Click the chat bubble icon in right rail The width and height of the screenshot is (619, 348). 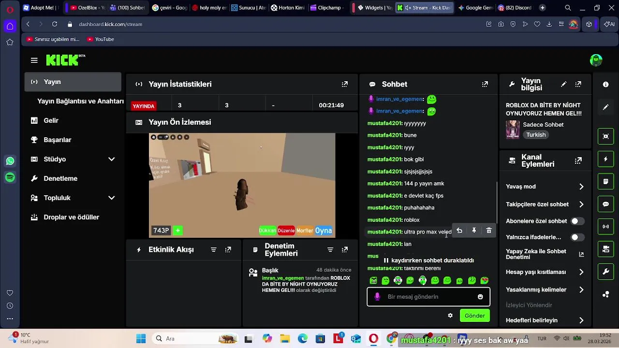pyautogui.click(x=606, y=204)
